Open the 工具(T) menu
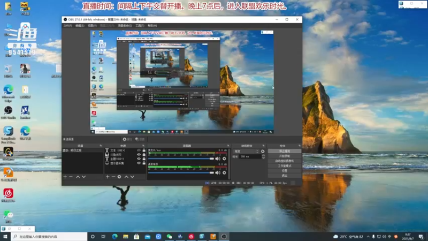The width and height of the screenshot is (428, 241). [140, 26]
